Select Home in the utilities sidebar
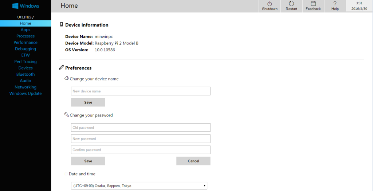The width and height of the screenshot is (373, 191). tap(25, 23)
